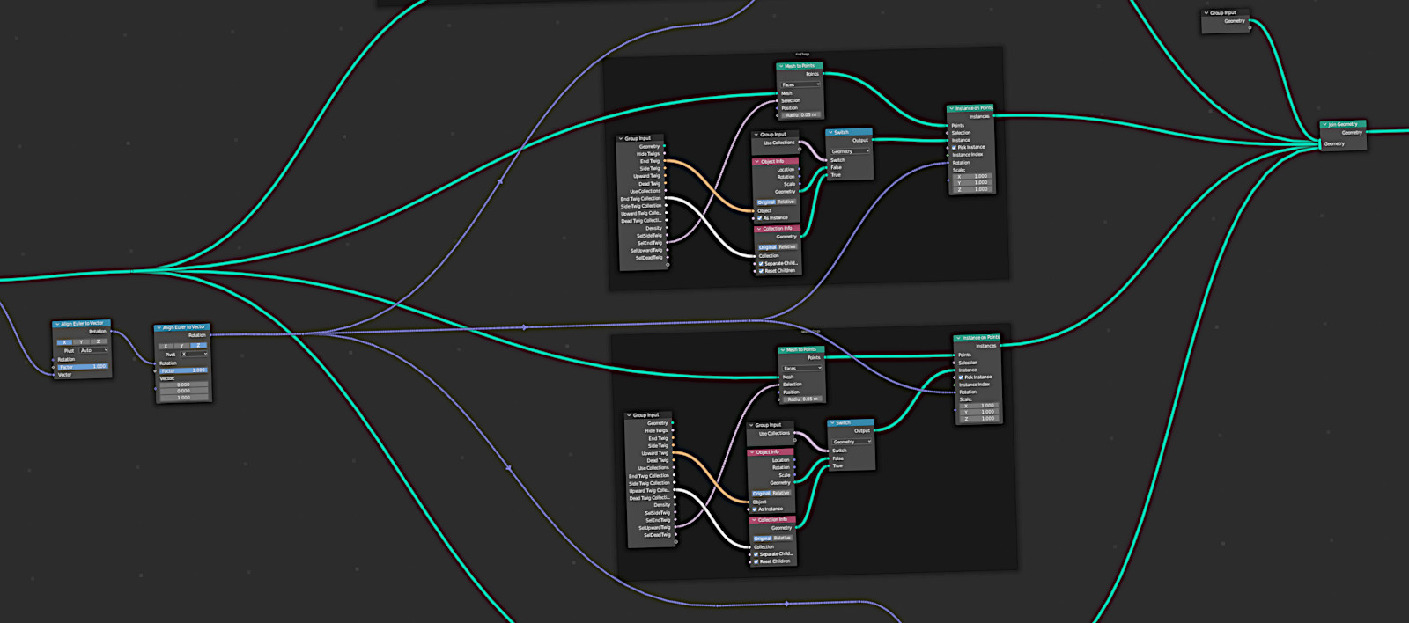Click Output socket of upper Switch node
Screen dimensions: 1409x623
tap(873, 141)
